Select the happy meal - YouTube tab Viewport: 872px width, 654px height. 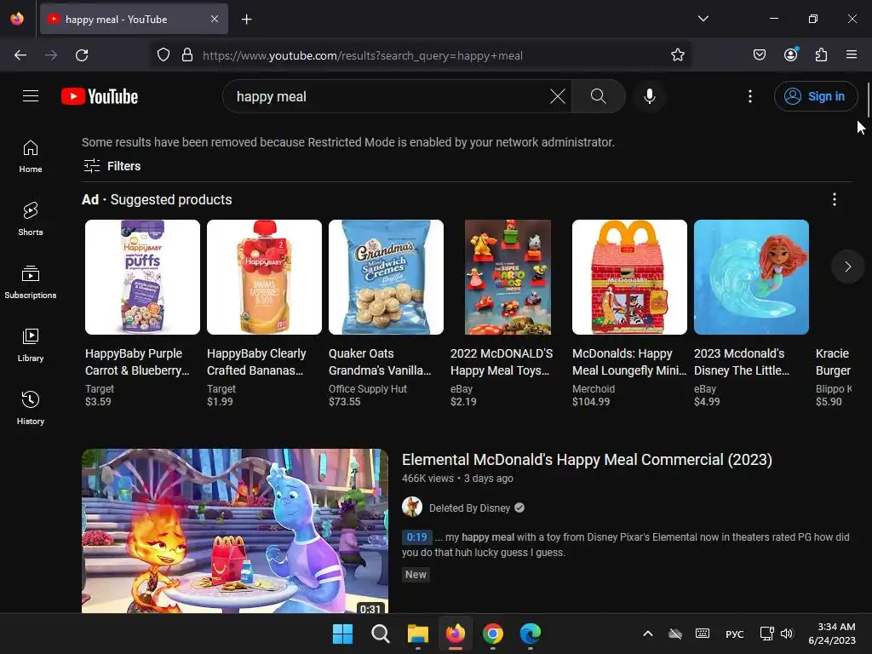pyautogui.click(x=134, y=19)
